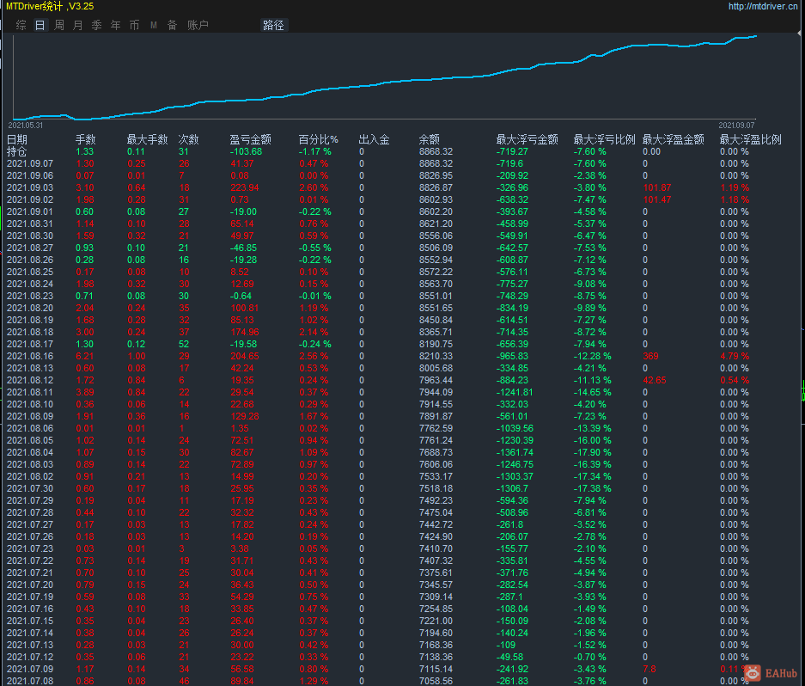Click balance value 7058.56

[436, 681]
